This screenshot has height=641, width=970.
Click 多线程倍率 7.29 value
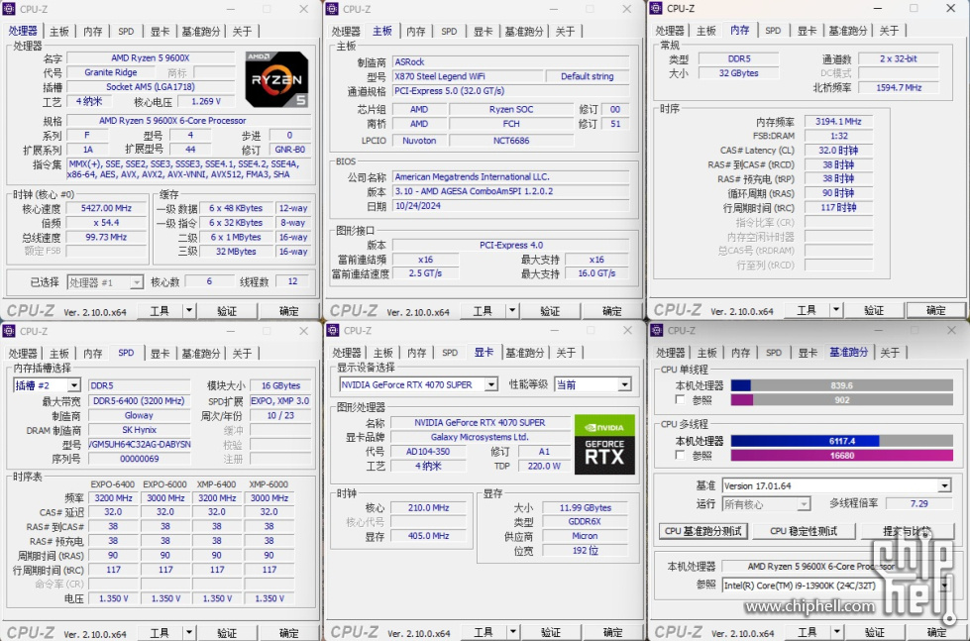(918, 503)
